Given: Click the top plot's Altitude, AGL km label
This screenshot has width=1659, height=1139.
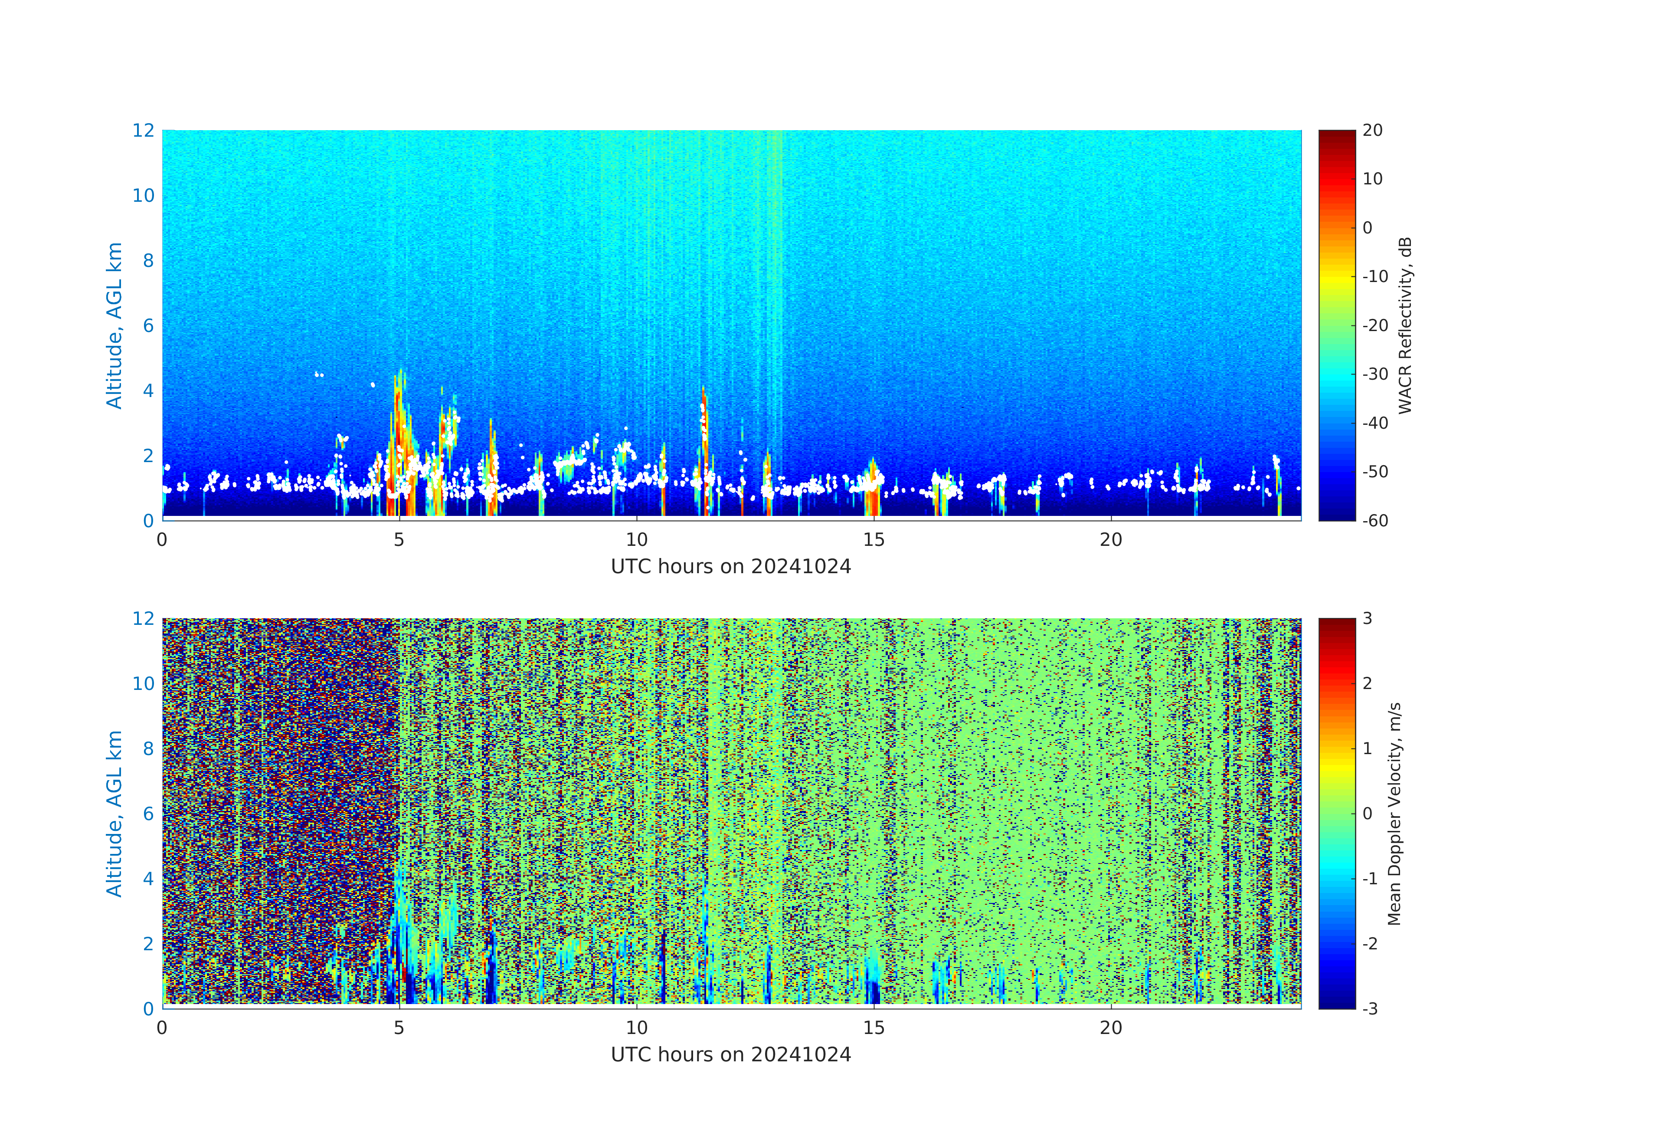Looking at the screenshot, I should click(x=114, y=325).
